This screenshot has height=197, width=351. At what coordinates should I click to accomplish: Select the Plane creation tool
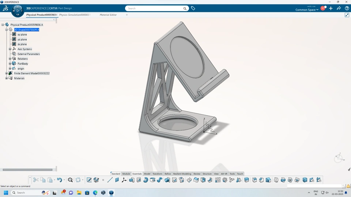(x=117, y=180)
